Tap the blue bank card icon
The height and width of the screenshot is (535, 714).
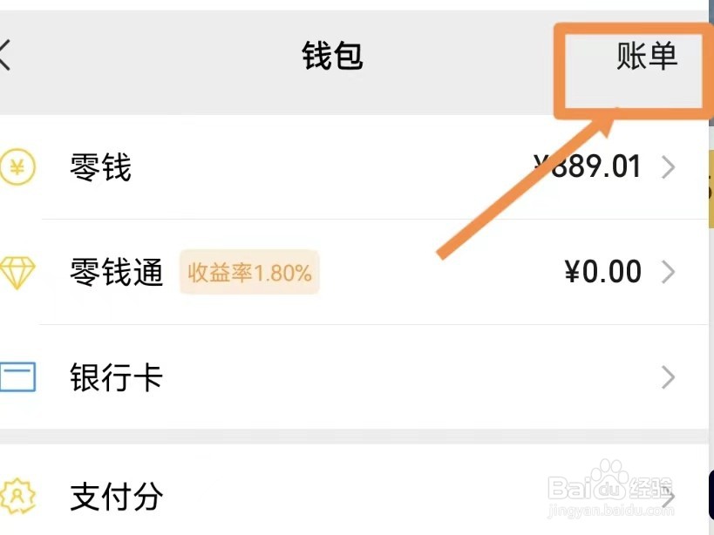[x=17, y=377]
